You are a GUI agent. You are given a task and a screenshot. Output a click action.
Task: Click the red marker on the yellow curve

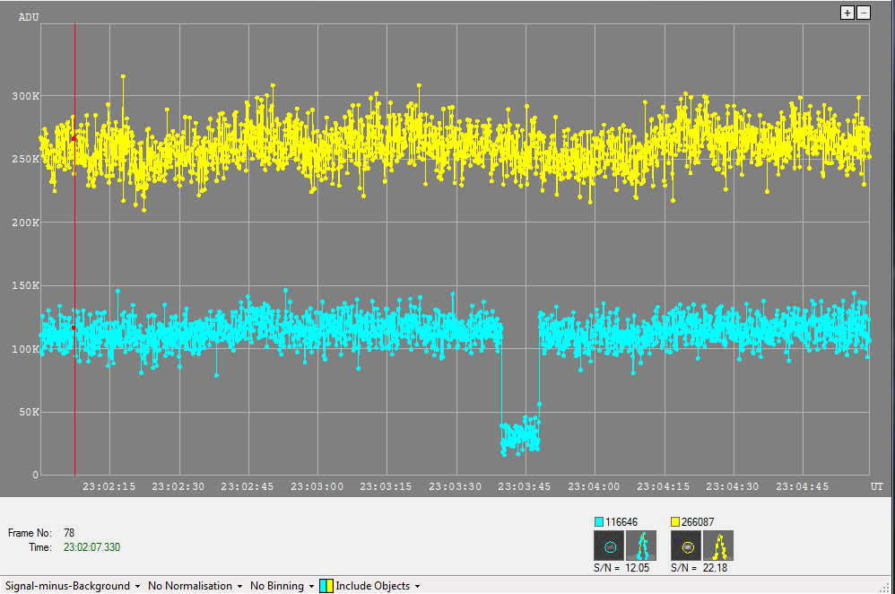[x=73, y=138]
